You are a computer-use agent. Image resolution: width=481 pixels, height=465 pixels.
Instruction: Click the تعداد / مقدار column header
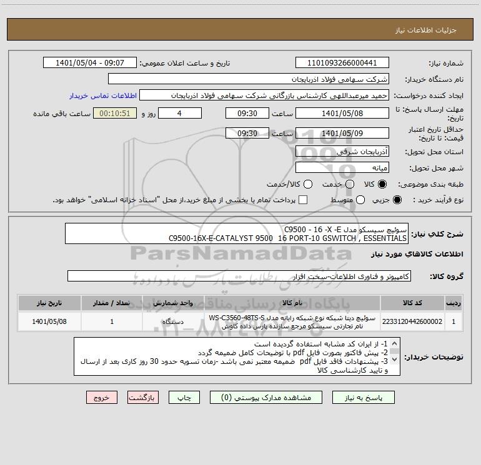pyautogui.click(x=112, y=303)
